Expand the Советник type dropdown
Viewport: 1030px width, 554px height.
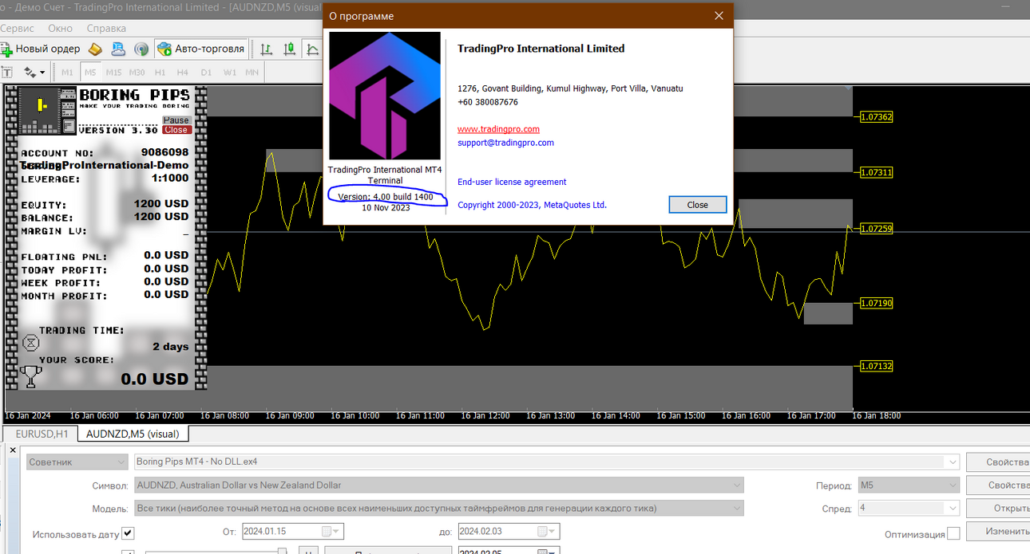click(x=77, y=462)
